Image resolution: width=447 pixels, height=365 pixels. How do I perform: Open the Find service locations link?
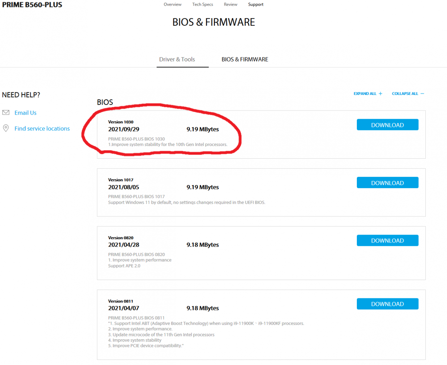(x=42, y=128)
